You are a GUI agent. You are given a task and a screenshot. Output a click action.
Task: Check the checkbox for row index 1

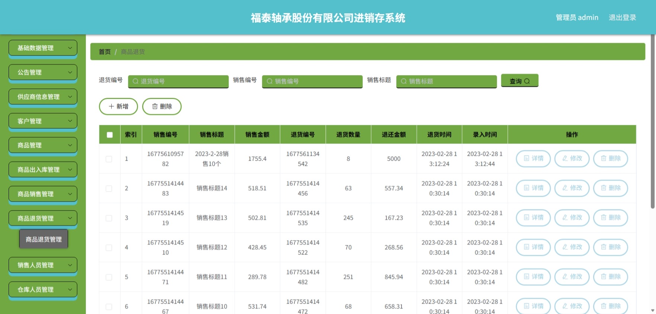pyautogui.click(x=109, y=159)
